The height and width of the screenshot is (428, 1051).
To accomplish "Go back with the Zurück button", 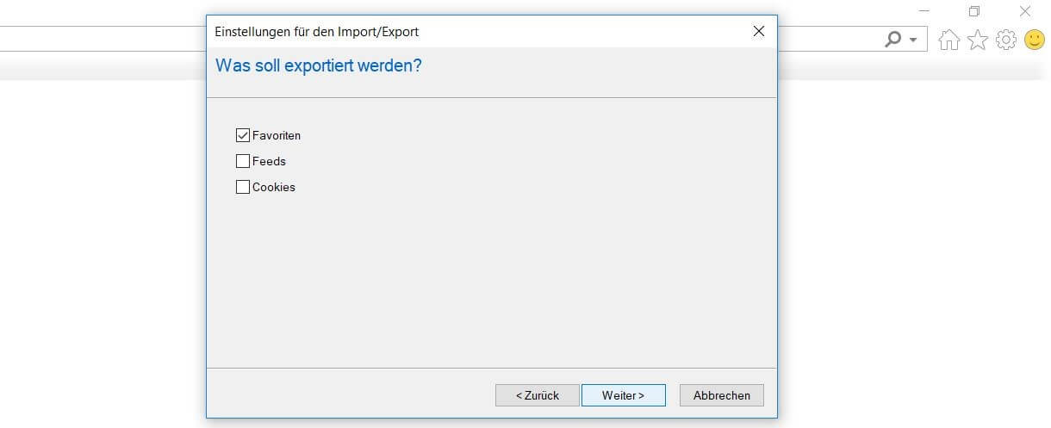I will 538,395.
